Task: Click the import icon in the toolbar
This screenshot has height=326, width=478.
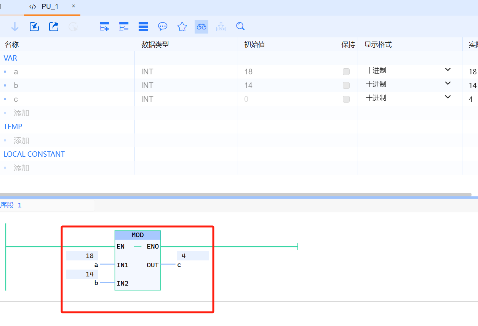Action: pyautogui.click(x=34, y=27)
